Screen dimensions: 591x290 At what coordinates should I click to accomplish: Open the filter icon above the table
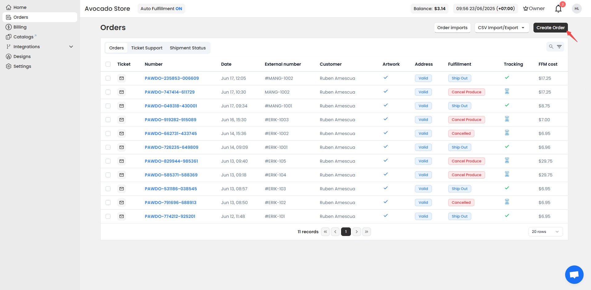click(559, 47)
